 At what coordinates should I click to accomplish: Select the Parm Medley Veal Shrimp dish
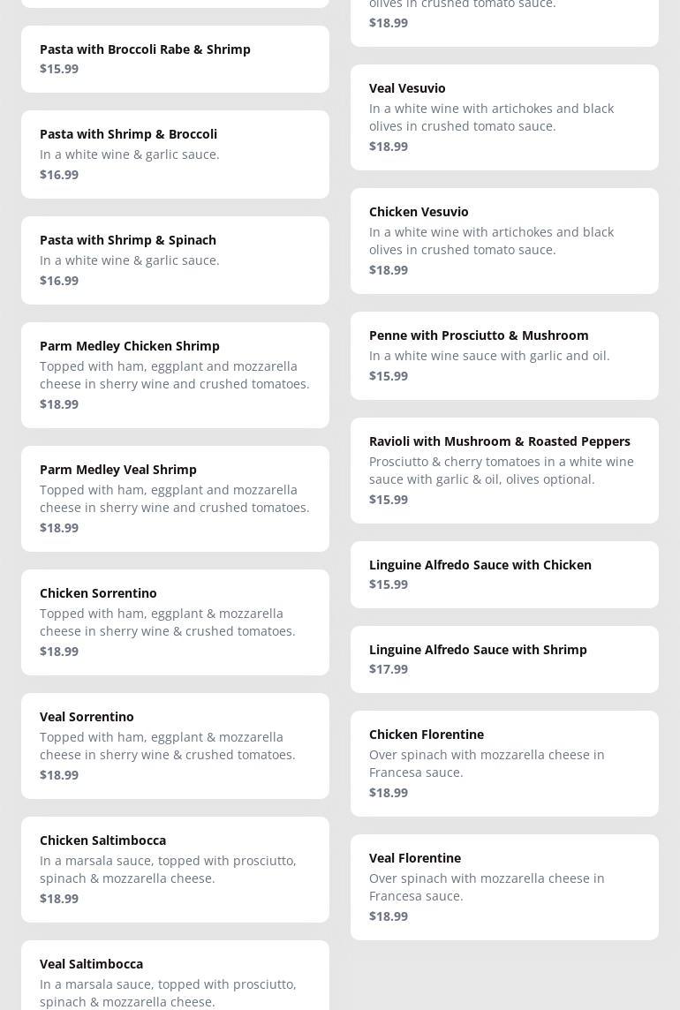tap(175, 498)
